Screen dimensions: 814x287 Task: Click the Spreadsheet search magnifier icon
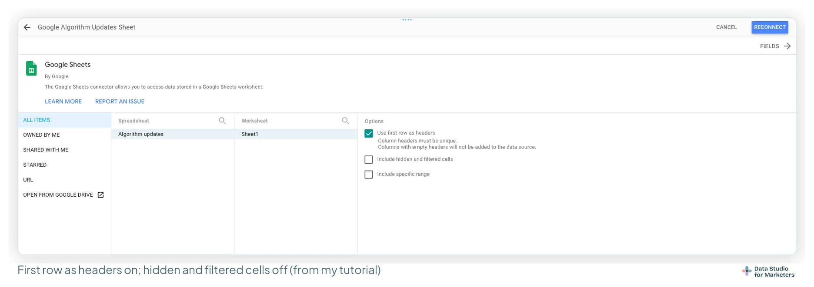(x=222, y=121)
